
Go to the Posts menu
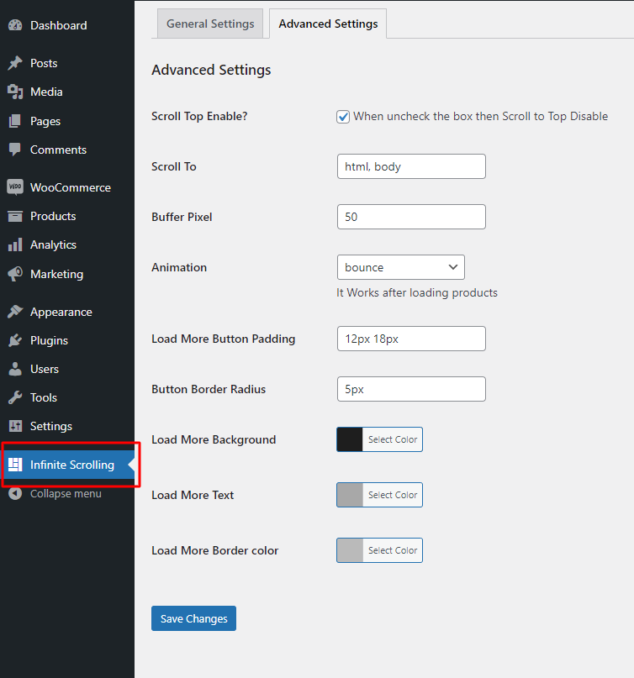click(x=44, y=63)
